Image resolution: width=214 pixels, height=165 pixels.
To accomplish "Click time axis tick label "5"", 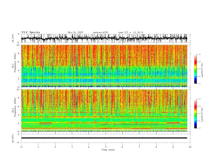I will 106,147.
